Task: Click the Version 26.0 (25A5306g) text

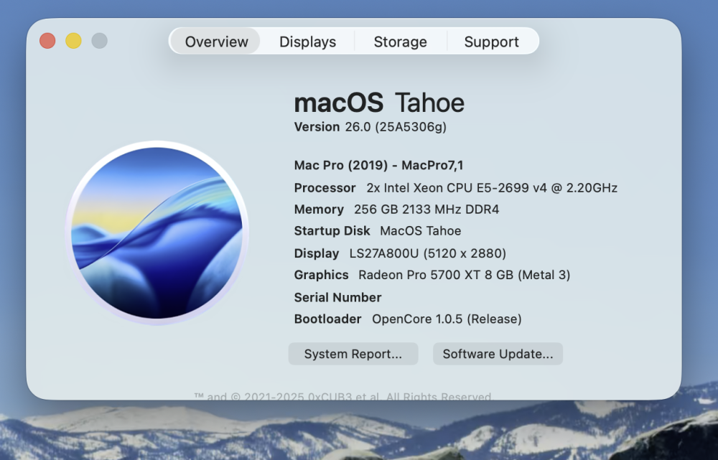Action: pos(370,127)
